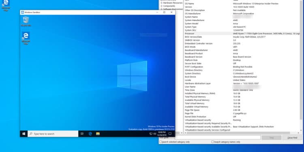Image resolution: width=304 pixels, height=152 pixels.
Task: Minimize the Windows Sandbox window
Action: pyautogui.click(x=157, y=12)
